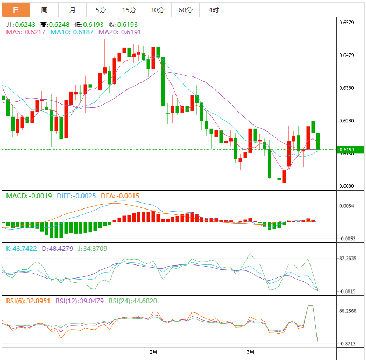Open the 月 monthly chart tab
This screenshot has width=366, height=362.
(72, 10)
